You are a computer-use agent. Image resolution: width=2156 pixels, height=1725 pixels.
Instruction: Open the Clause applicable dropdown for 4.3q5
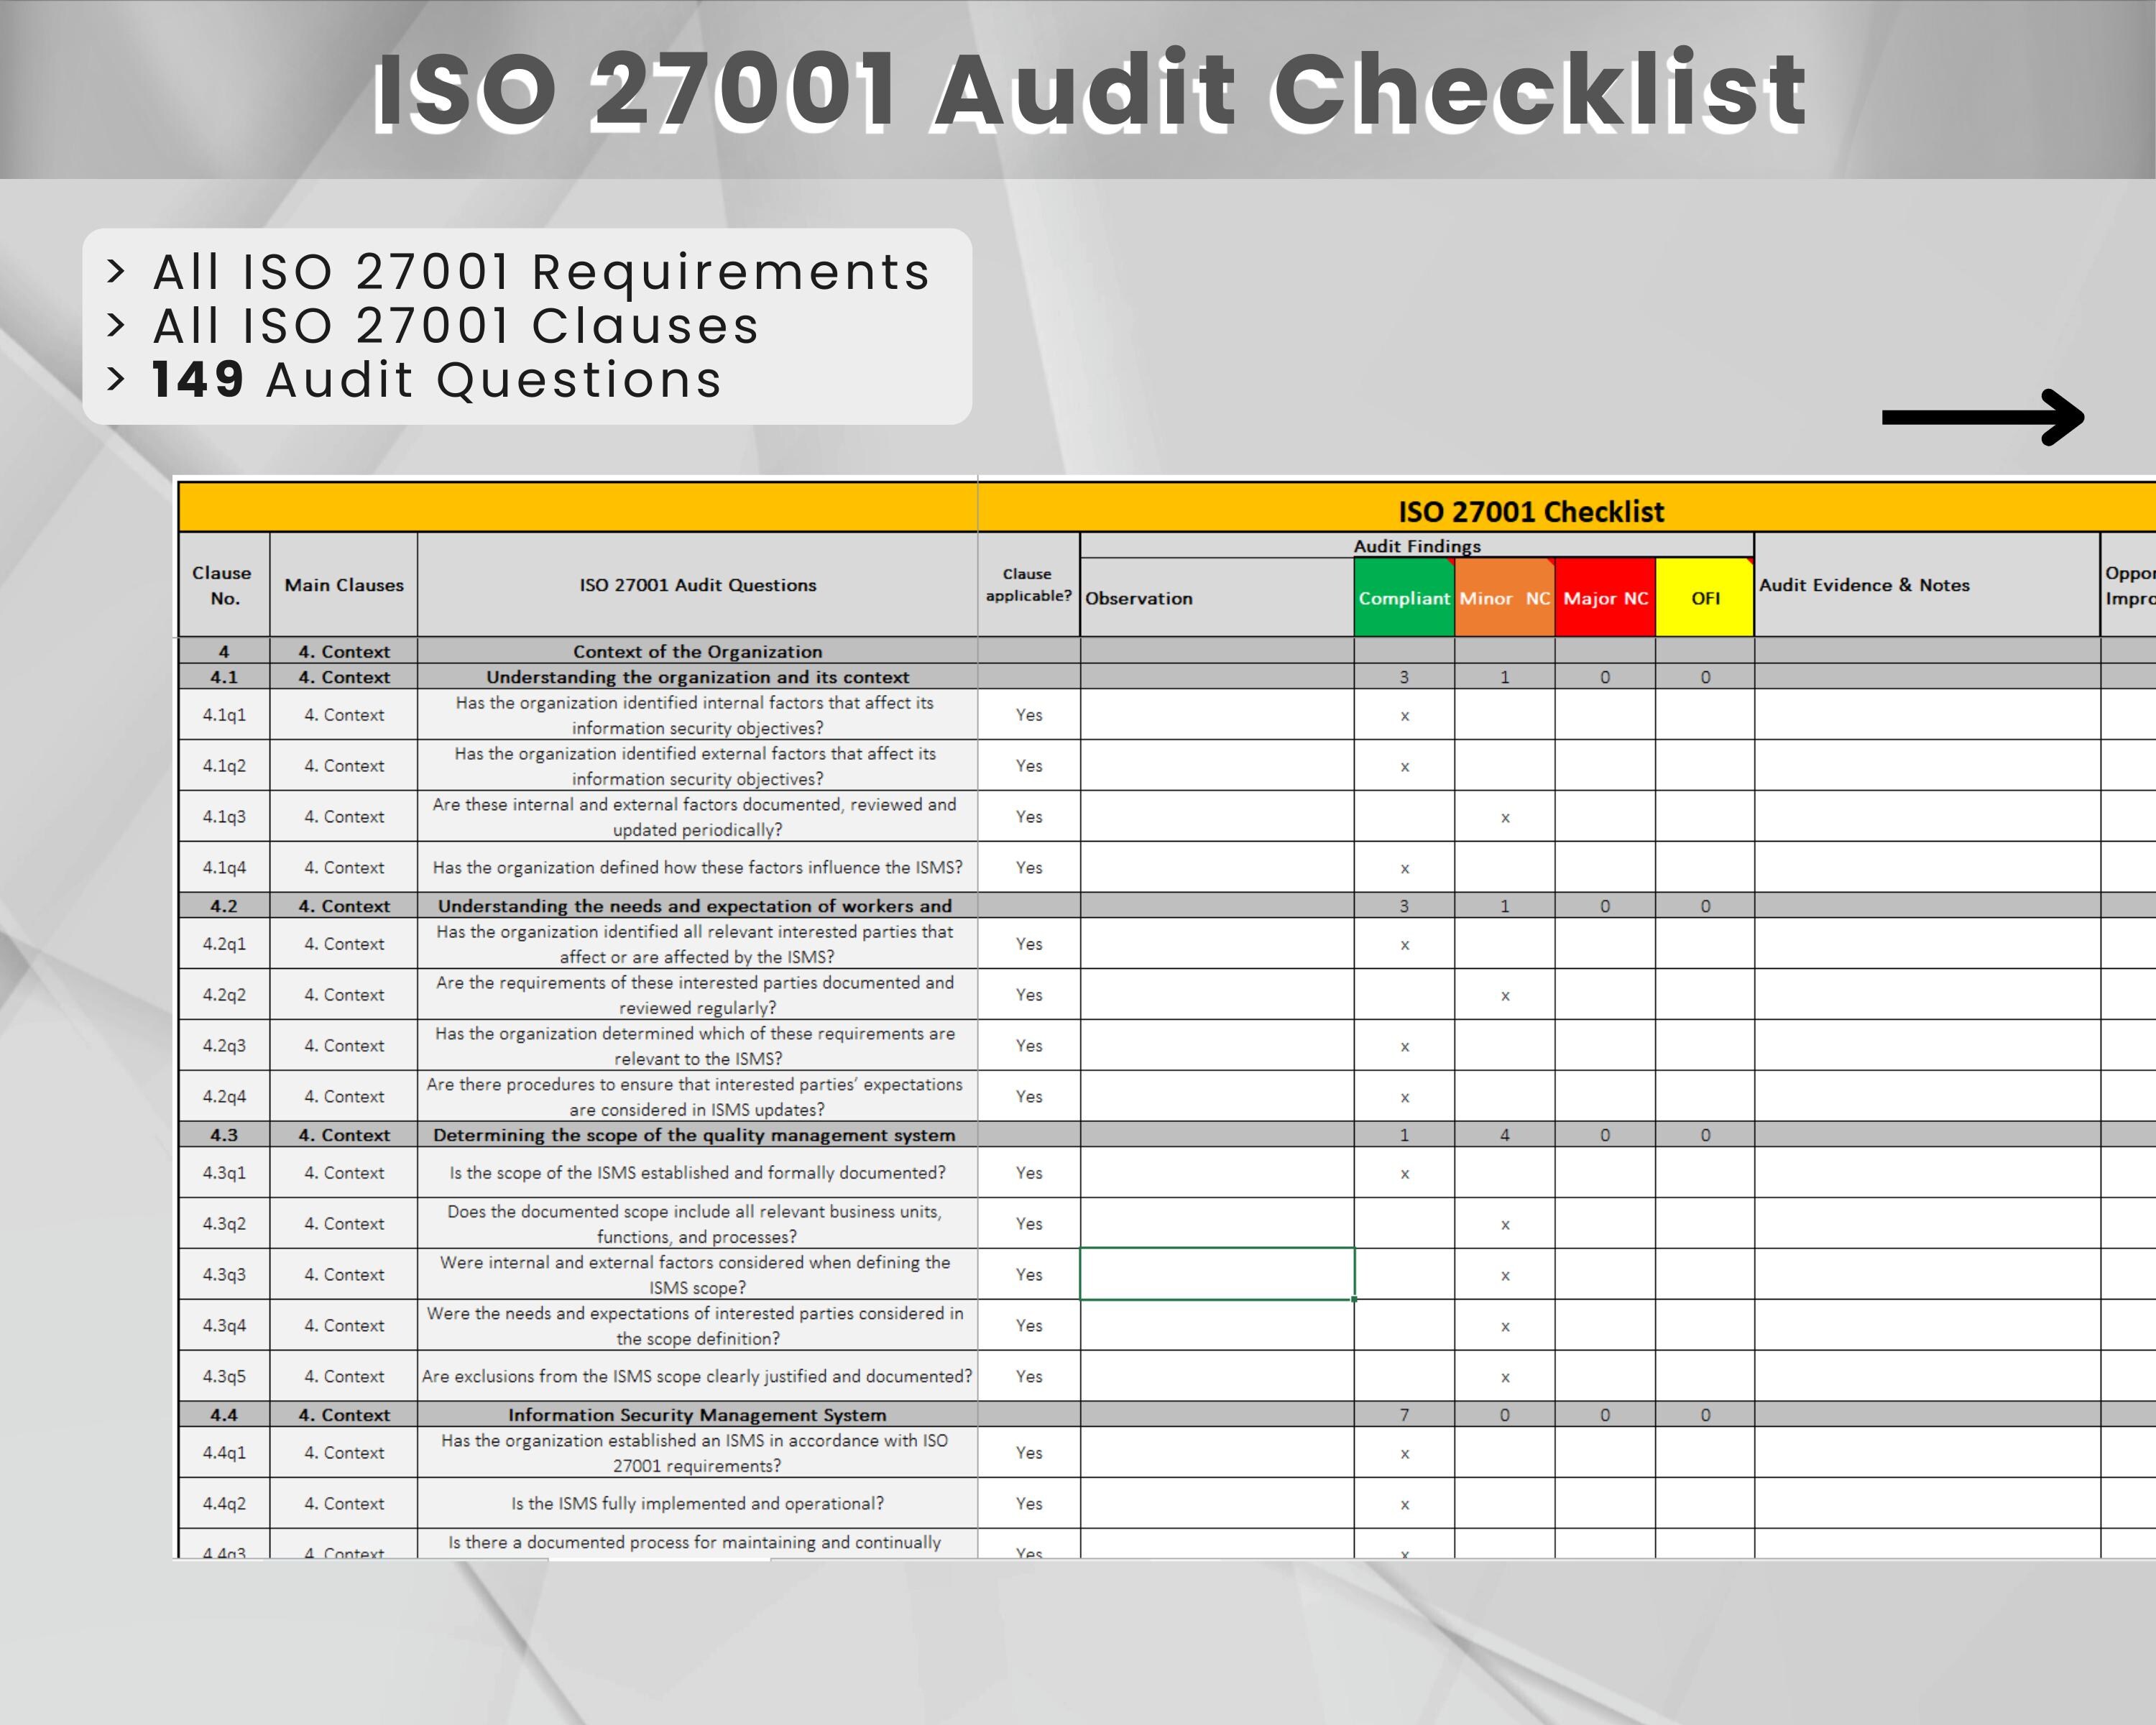coord(1028,1376)
